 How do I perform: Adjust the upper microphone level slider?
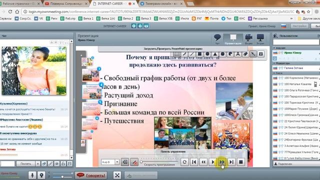(72, 173)
